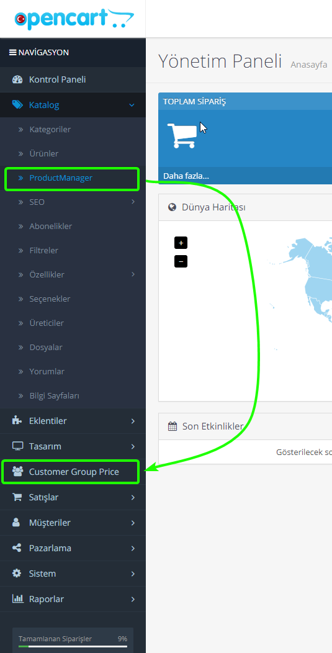Expand the Pazarlama menu arrow

click(x=133, y=548)
